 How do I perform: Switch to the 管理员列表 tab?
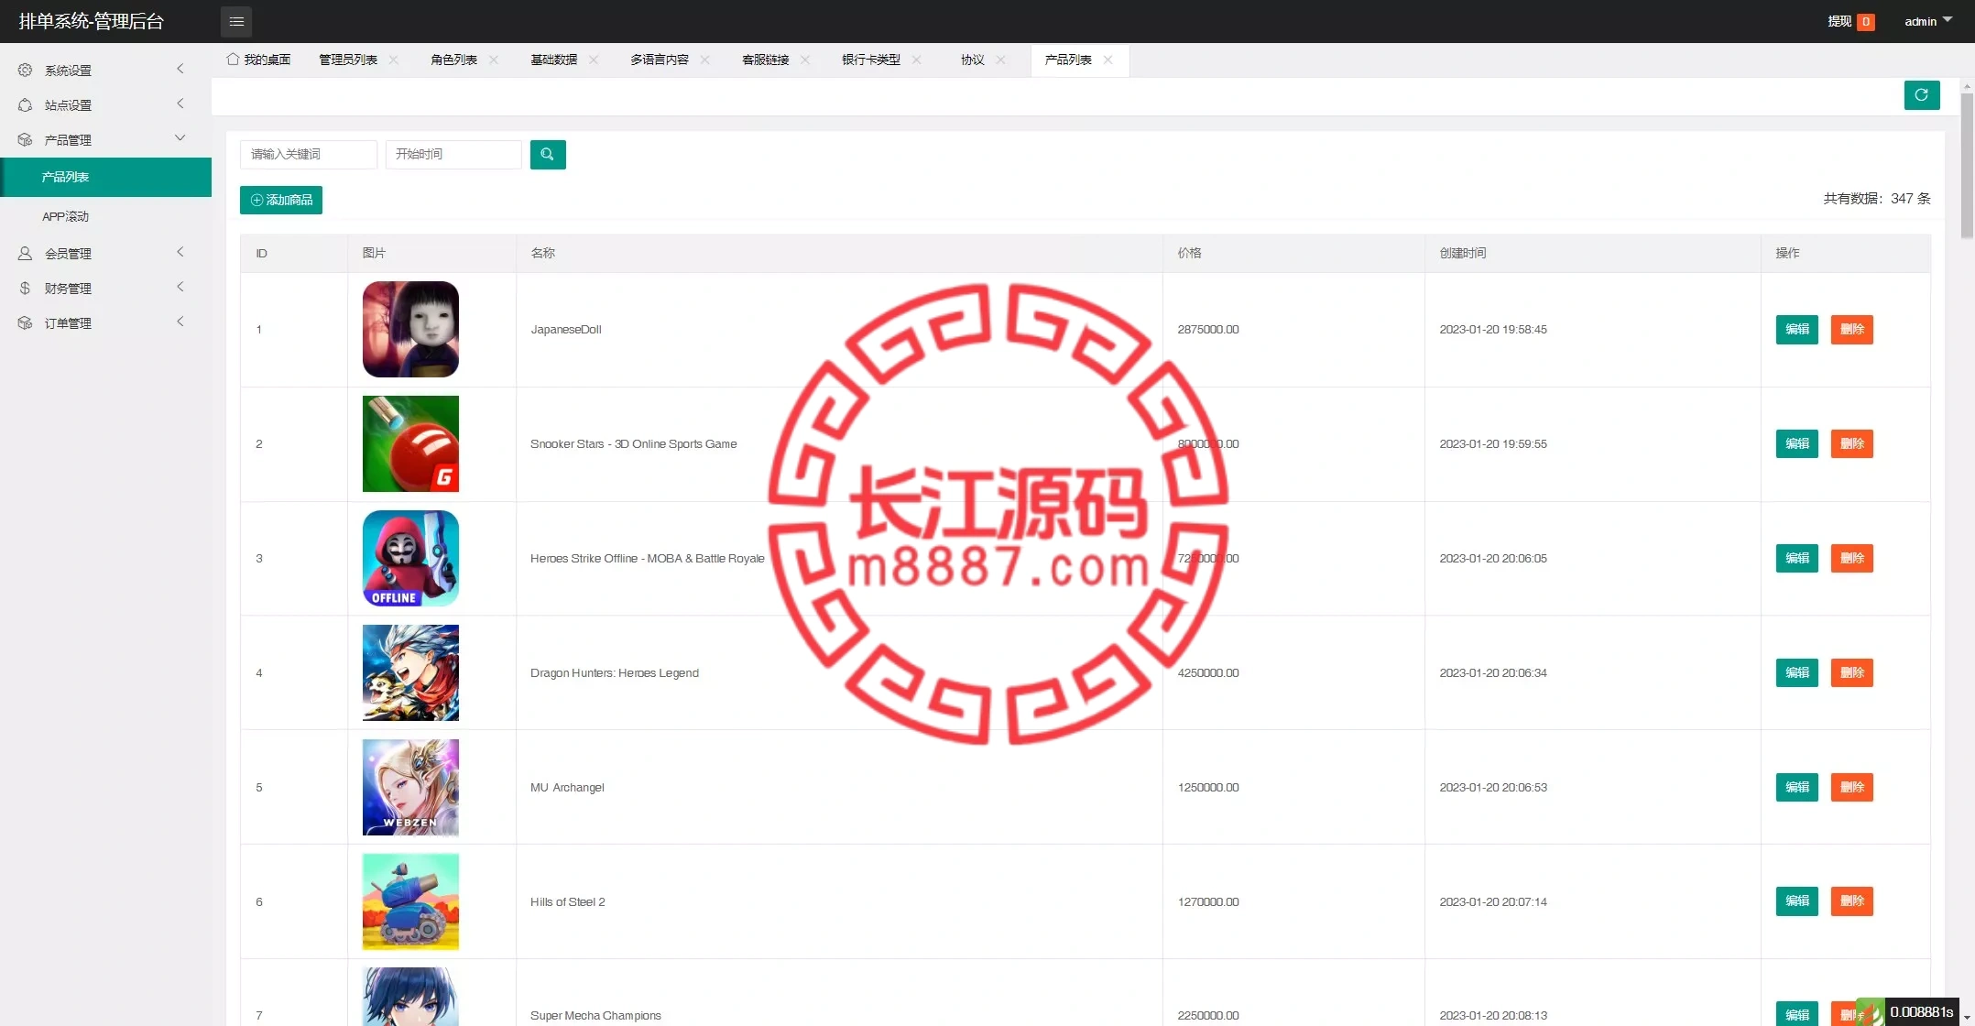coord(347,60)
